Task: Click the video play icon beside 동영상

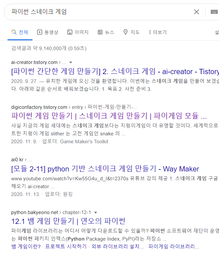Action: 40,32
